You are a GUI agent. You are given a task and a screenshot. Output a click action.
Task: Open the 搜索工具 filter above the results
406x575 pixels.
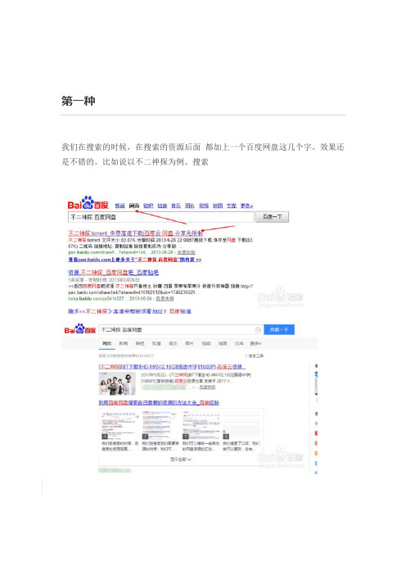click(x=255, y=355)
